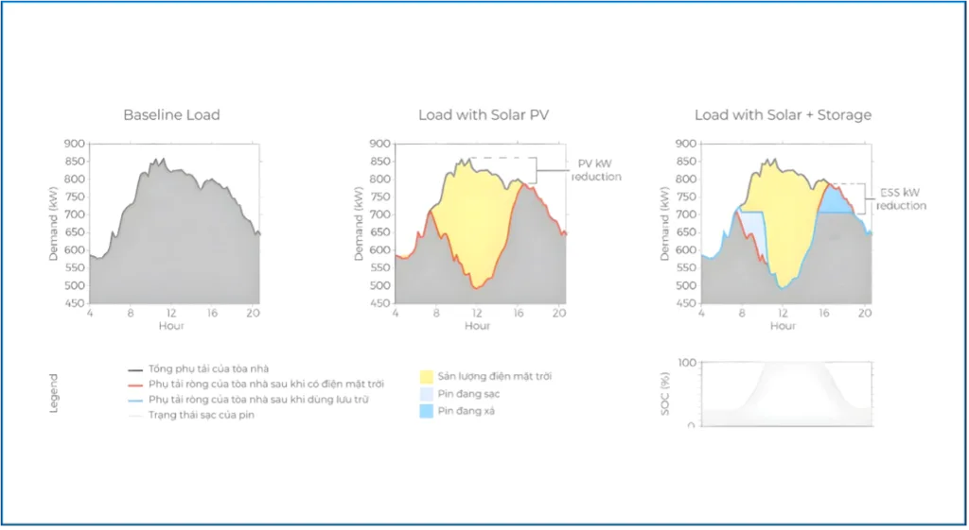Click the 'Hour' axis label under Baseline chart
Screen dimensions: 969x530
(171, 326)
